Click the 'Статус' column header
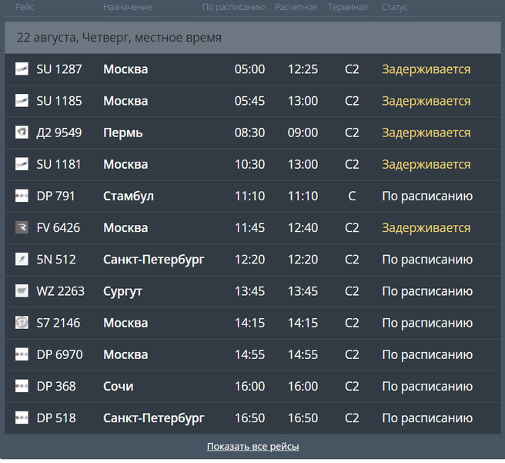 [394, 7]
